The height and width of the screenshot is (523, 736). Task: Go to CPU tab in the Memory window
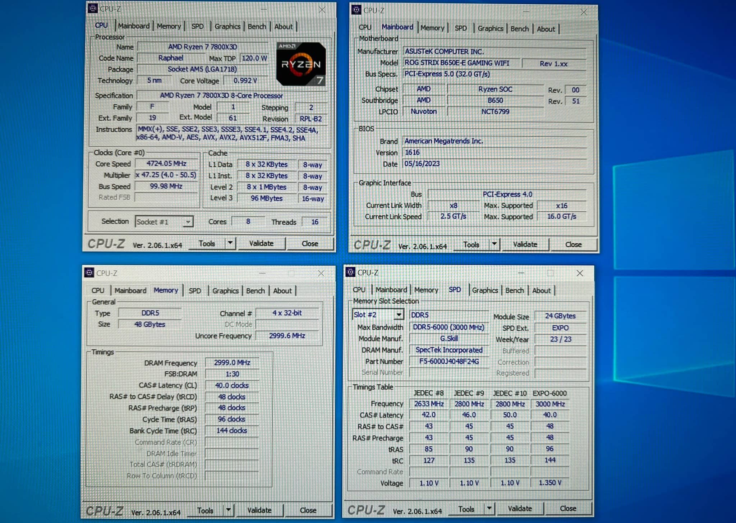[x=98, y=290]
